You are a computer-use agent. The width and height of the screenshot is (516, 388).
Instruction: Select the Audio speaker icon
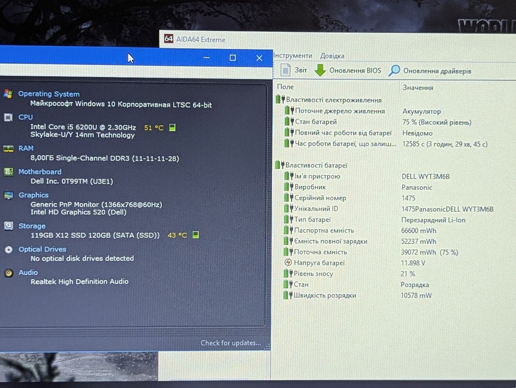9,273
